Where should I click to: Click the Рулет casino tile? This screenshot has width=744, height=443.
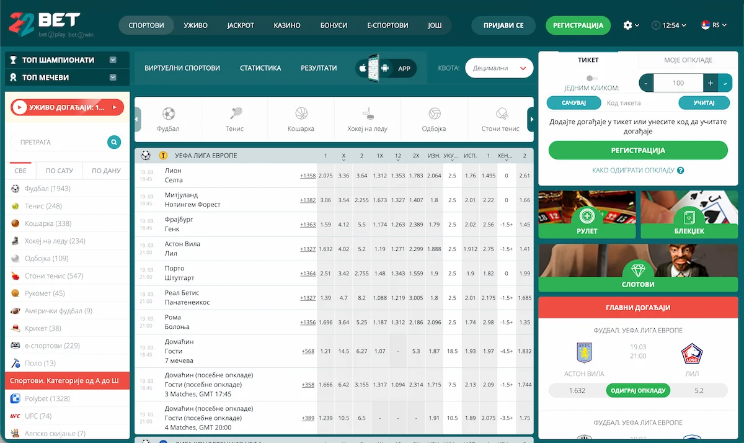click(587, 215)
